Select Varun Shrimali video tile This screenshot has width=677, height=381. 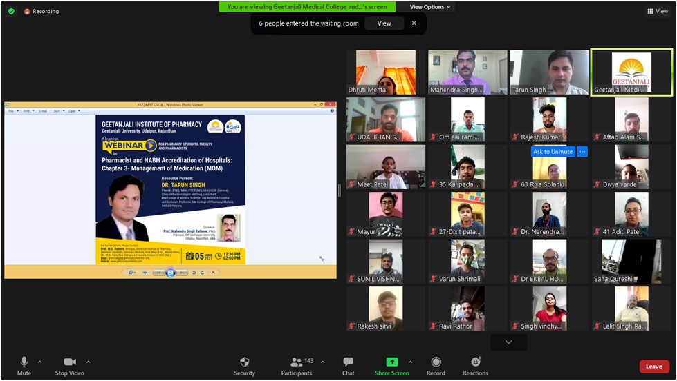coord(467,262)
